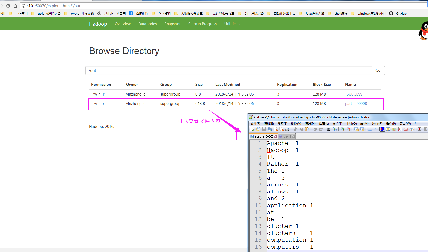
Task: Click the browser Home icon
Action: (x=15, y=6)
